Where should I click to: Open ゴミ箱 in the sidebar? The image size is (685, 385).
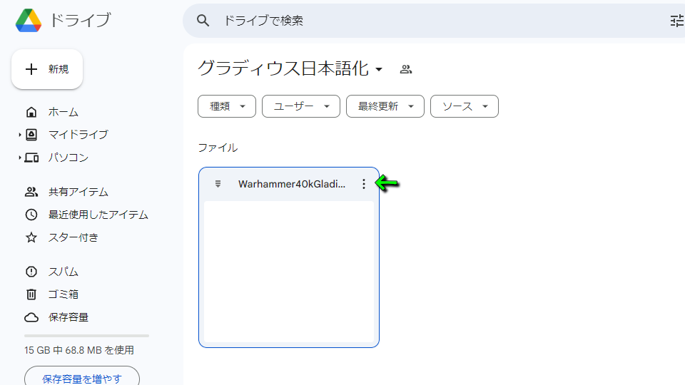(63, 294)
